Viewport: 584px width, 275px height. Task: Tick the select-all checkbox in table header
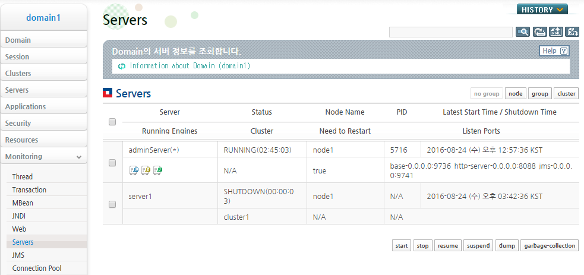pyautogui.click(x=112, y=122)
